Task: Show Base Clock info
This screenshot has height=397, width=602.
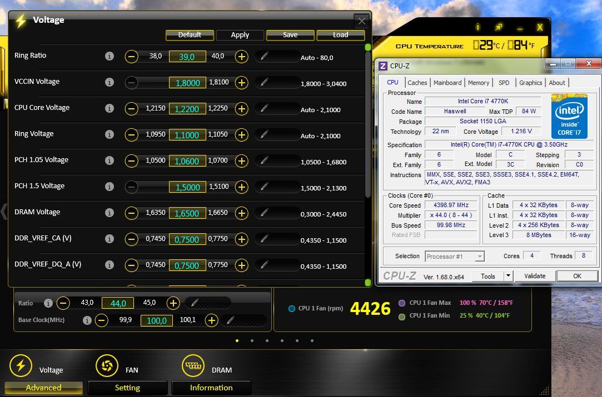Action: tap(87, 320)
